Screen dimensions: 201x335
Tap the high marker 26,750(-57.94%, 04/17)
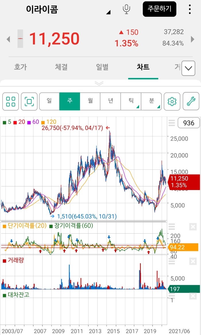pyautogui.click(x=72, y=128)
